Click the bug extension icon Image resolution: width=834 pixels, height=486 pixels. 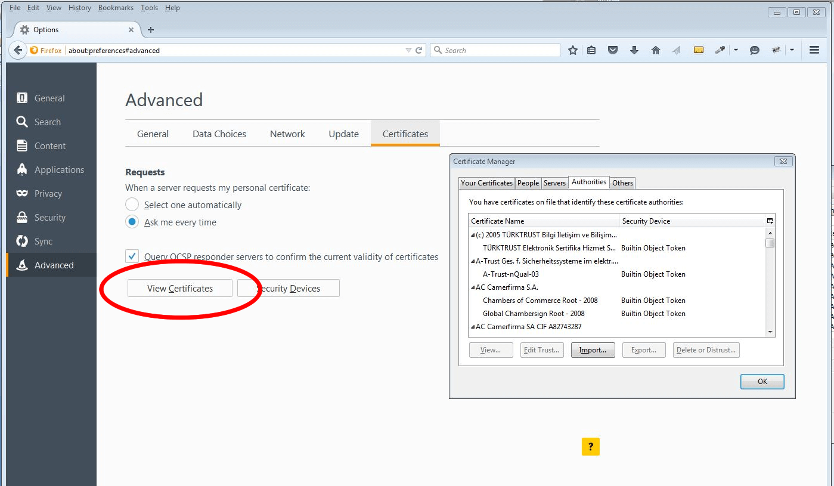(776, 50)
